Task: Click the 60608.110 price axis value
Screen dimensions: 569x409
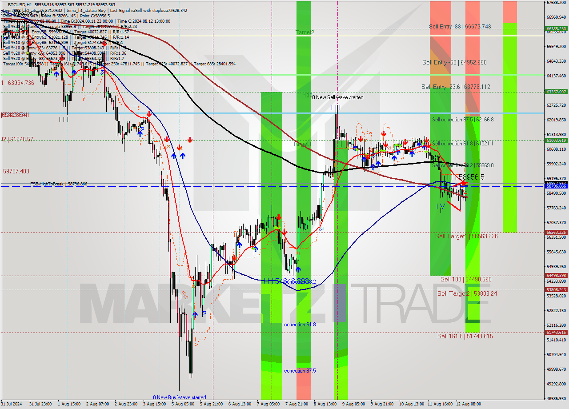Action: tap(556, 149)
